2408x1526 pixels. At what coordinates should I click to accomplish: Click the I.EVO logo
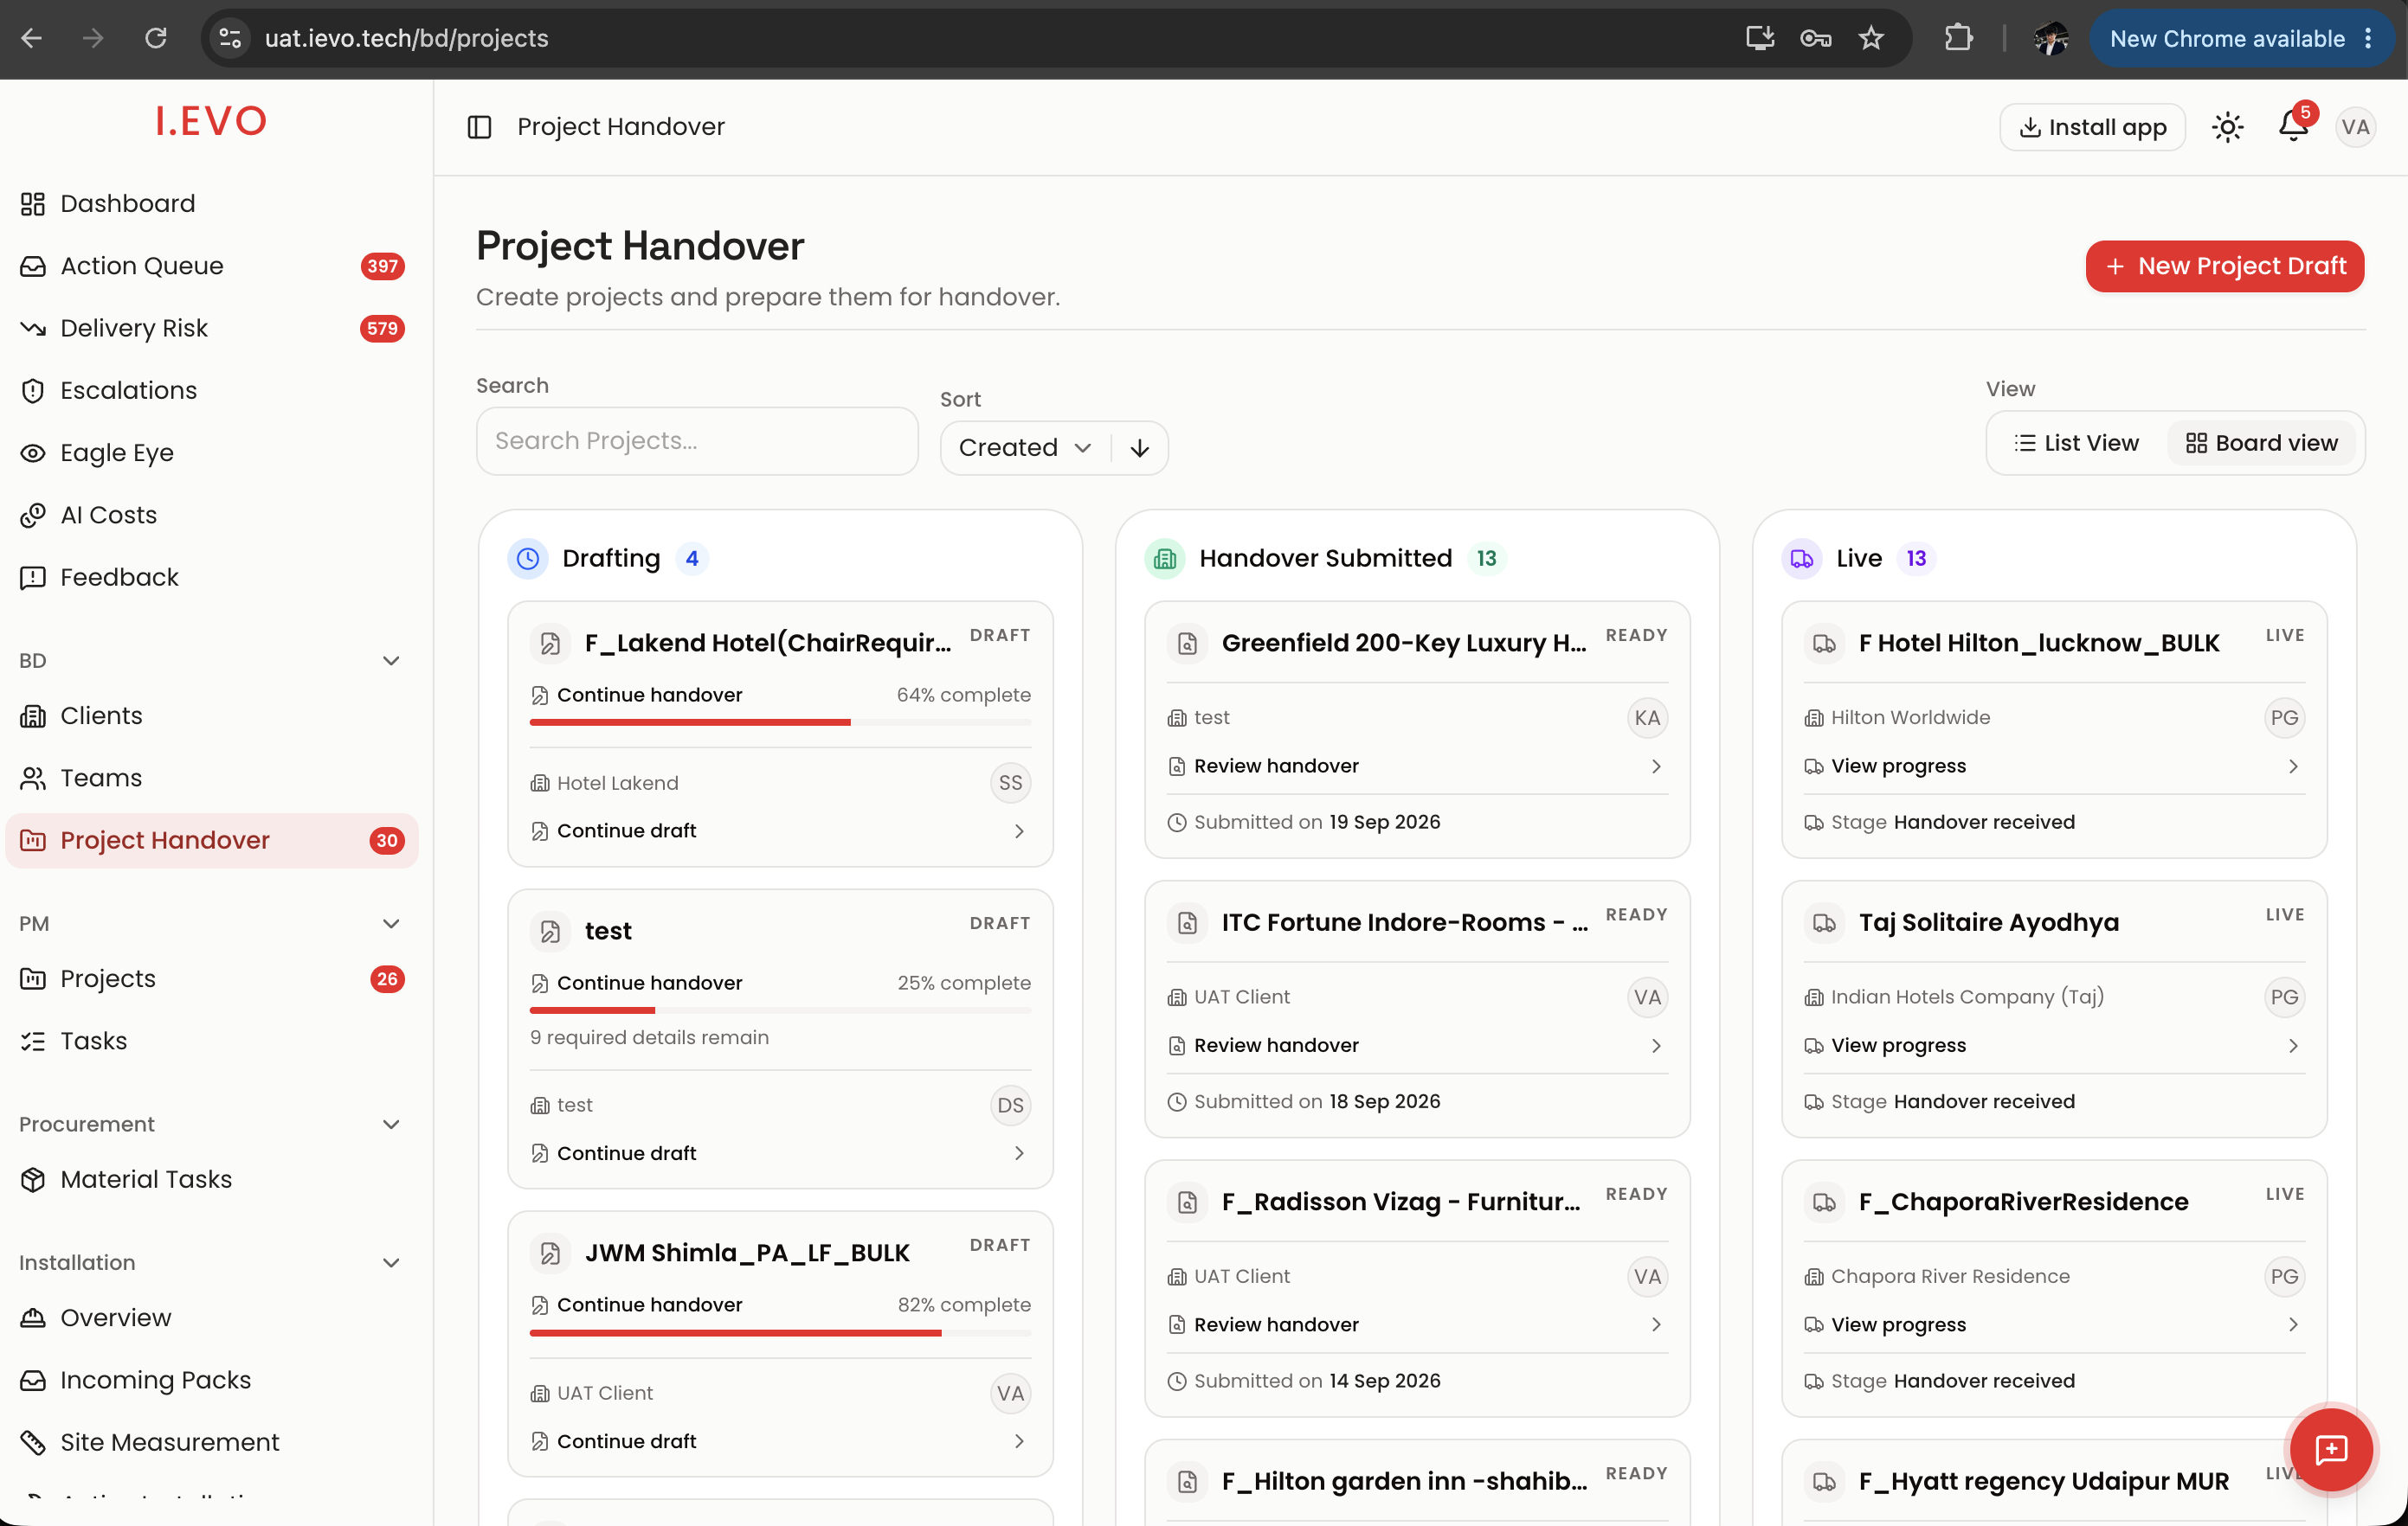[211, 122]
